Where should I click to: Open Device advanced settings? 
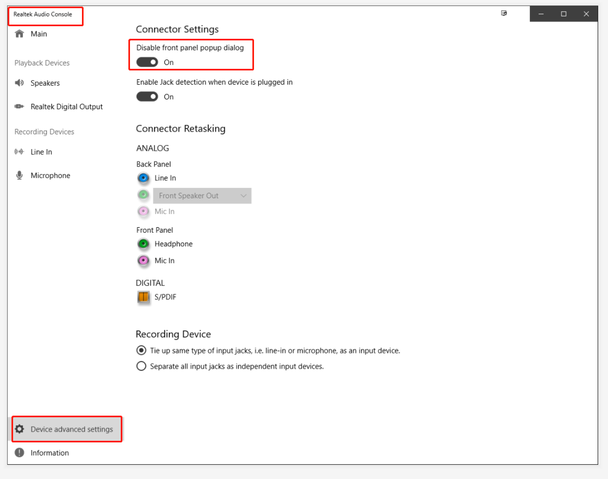click(x=65, y=429)
